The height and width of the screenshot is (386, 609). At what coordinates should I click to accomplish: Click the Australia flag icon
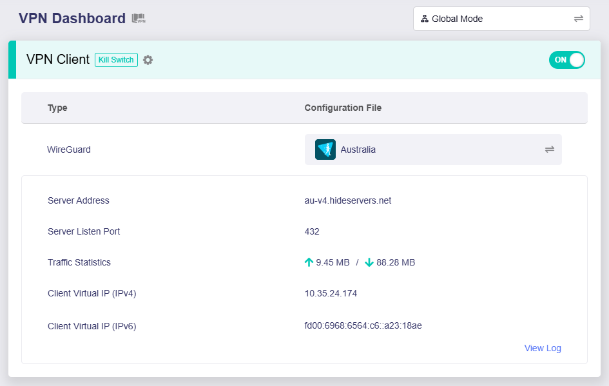click(324, 149)
